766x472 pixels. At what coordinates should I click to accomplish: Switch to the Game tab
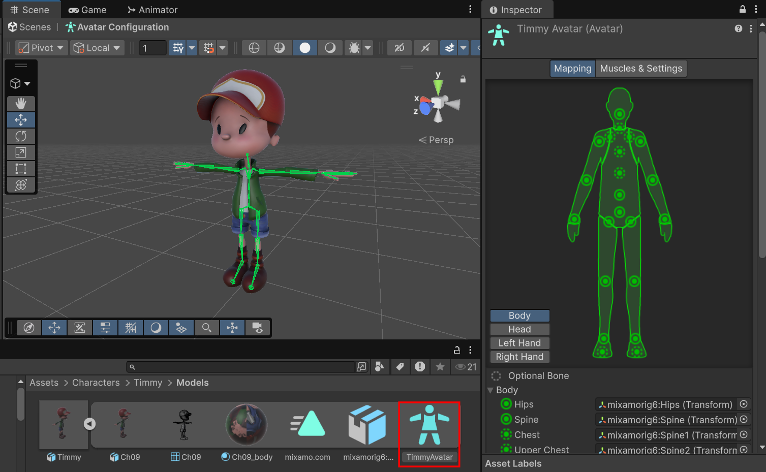click(87, 10)
